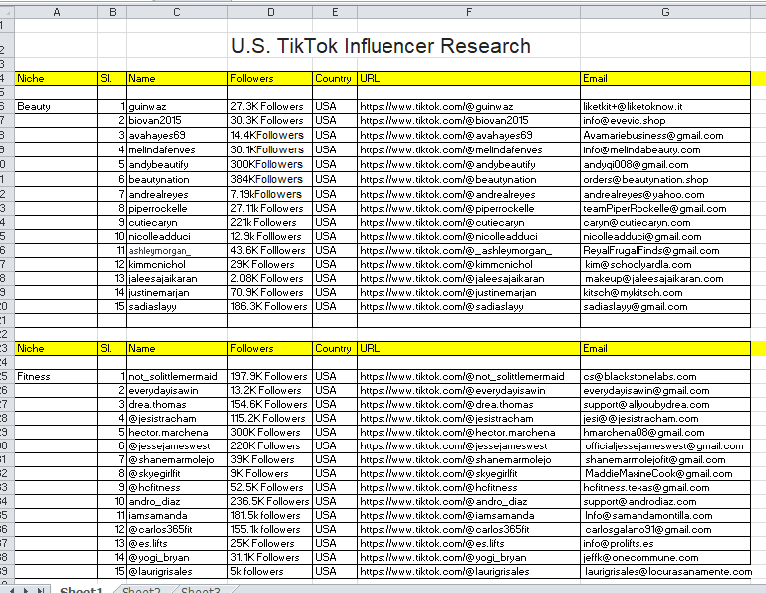
Task: Select column D header
Action: (x=269, y=12)
